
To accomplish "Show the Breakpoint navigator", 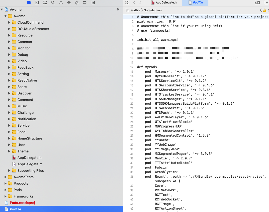I will pyautogui.click(x=85, y=3).
